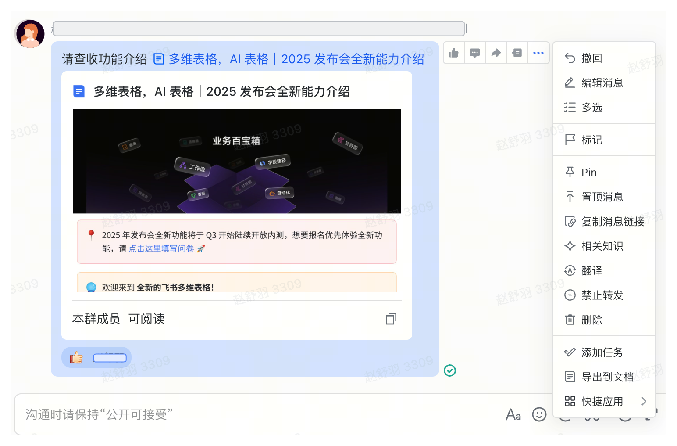This screenshot has height=446, width=677.
Task: Open text formatting Aa icon
Action: click(513, 414)
